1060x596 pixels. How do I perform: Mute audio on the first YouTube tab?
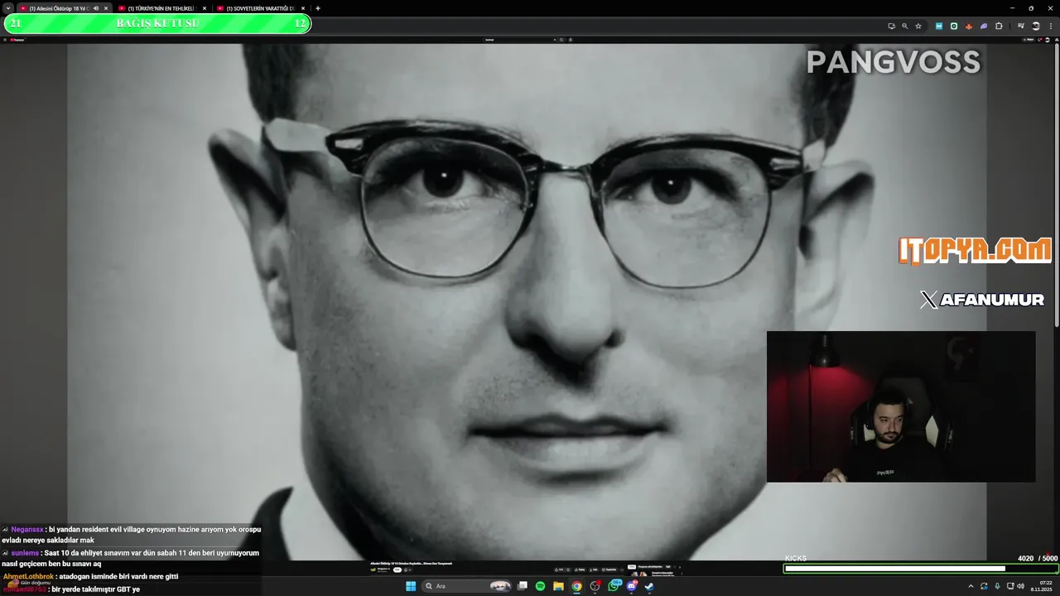[96, 8]
